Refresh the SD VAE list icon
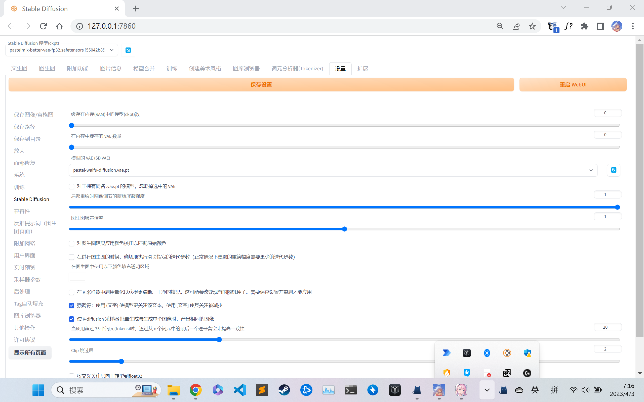Screen dimensions: 644x402 [613, 170]
